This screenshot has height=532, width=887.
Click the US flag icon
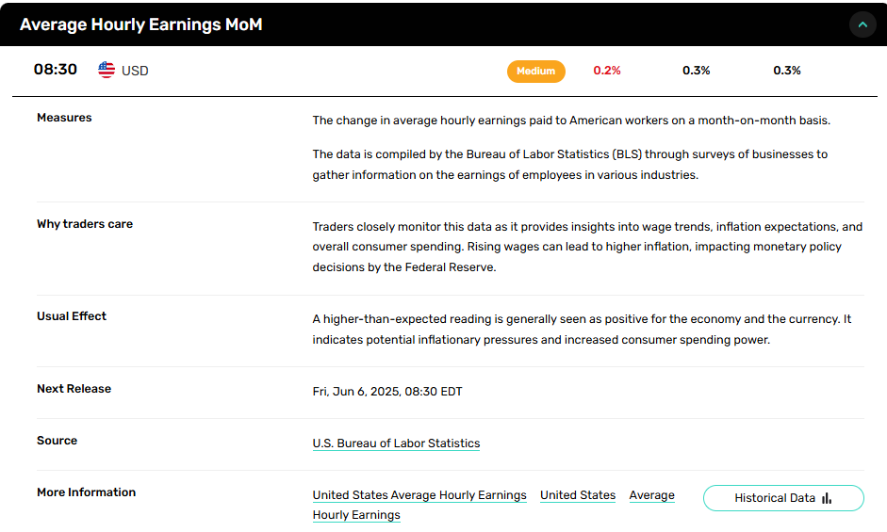pos(107,70)
